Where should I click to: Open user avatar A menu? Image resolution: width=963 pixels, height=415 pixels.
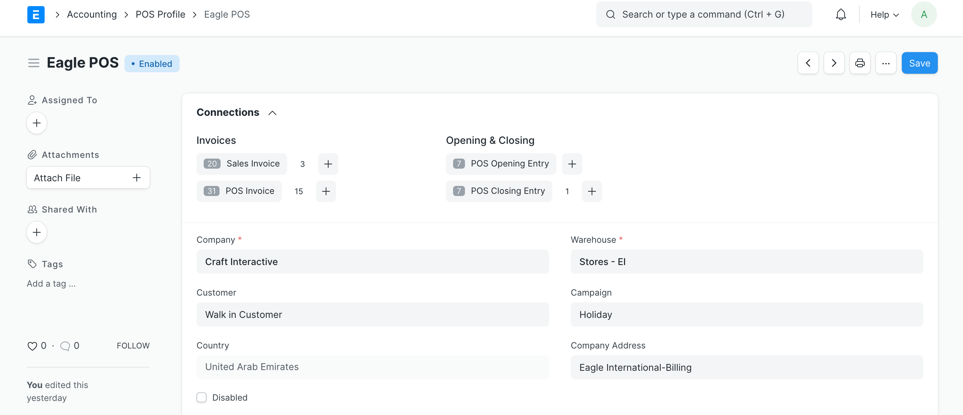click(923, 15)
